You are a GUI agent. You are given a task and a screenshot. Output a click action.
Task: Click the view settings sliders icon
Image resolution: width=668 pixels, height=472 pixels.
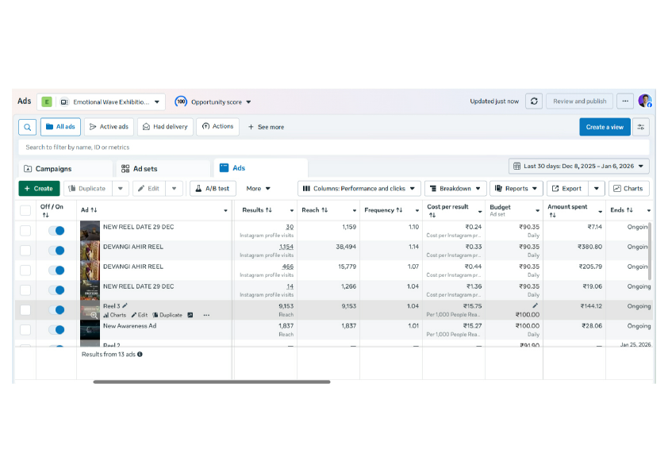[641, 127]
